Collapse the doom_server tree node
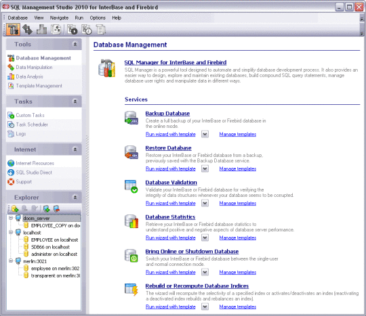The image size is (366, 316). 11,218
